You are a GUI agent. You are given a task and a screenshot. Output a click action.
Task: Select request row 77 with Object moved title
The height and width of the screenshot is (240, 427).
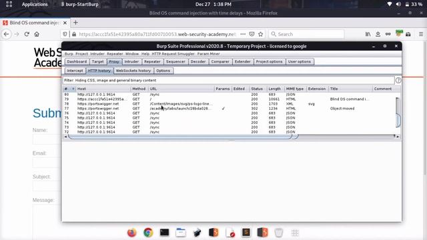pos(230,109)
